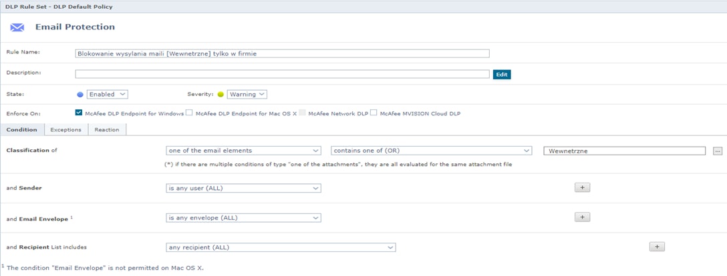This screenshot has height=276, width=727.
Task: Expand the 'contains one of (OR)' dropdown
Action: [x=431, y=151]
